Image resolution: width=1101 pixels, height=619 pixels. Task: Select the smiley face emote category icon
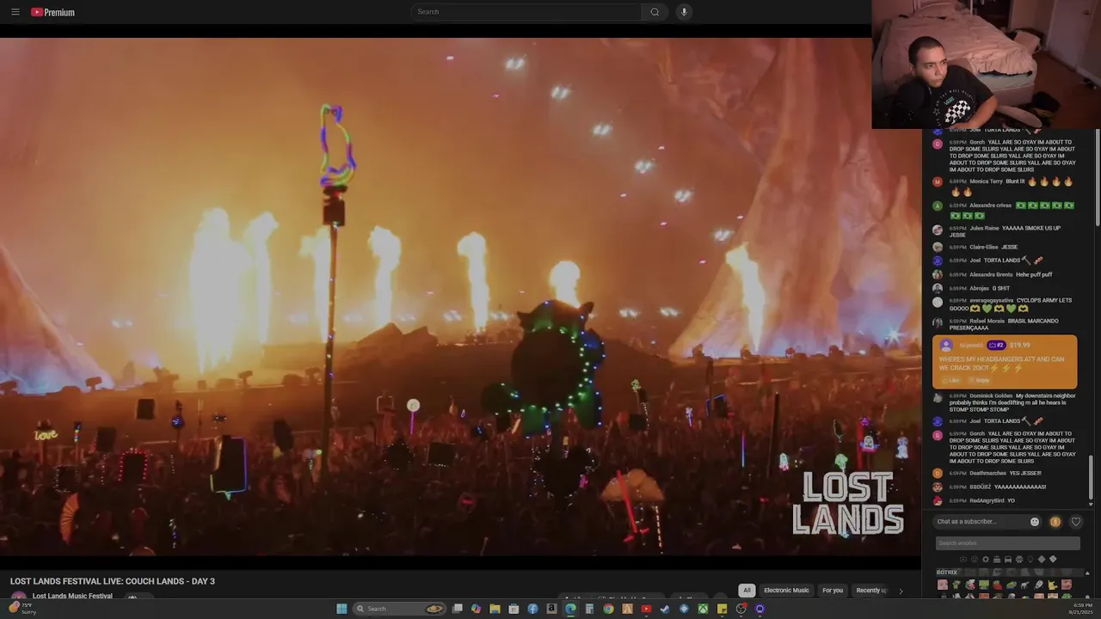[975, 560]
